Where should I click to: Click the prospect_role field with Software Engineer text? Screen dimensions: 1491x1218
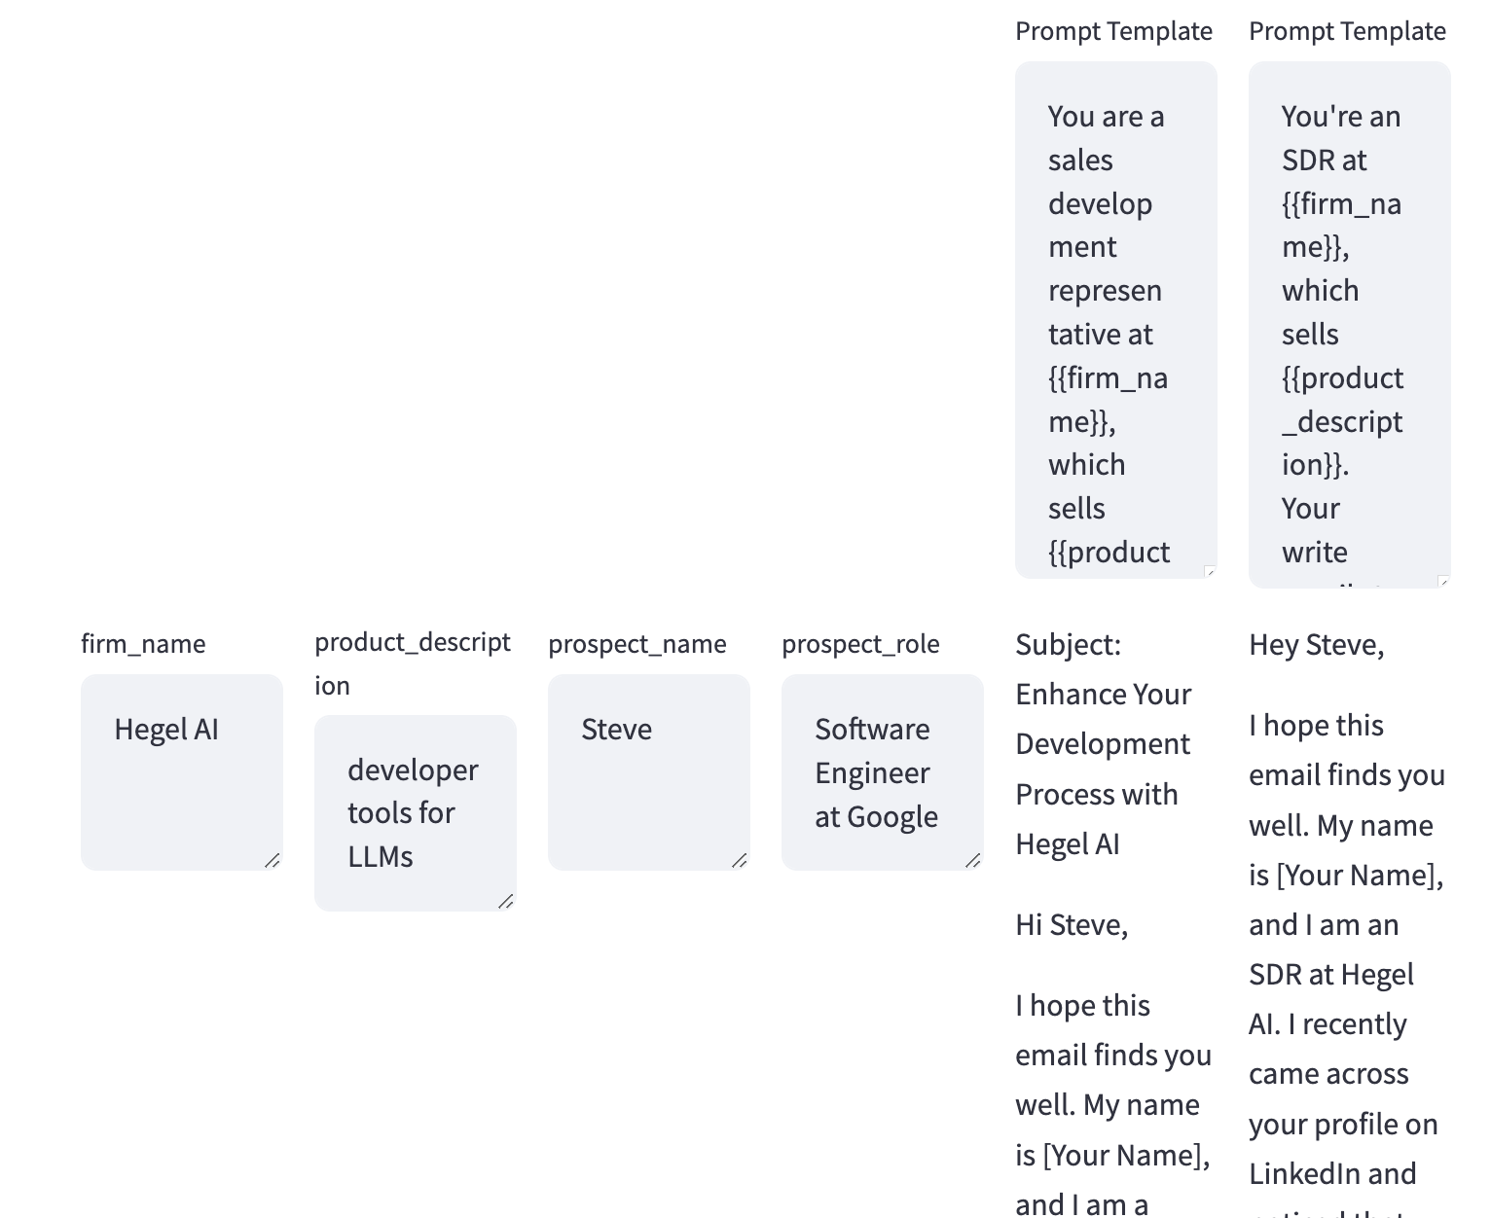coord(882,771)
